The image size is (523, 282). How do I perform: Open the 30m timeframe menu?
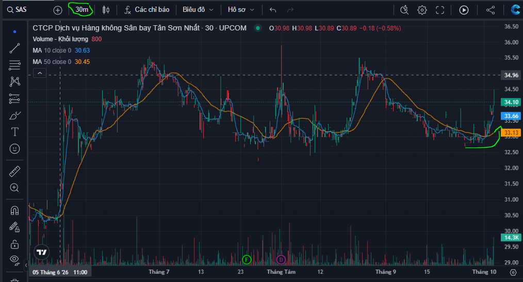pos(81,10)
